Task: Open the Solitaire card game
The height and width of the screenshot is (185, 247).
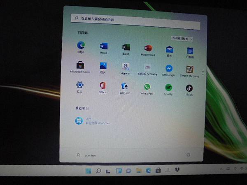Action: pos(125,88)
